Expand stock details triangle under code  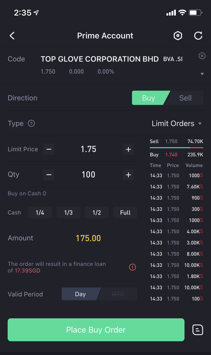click(x=202, y=74)
